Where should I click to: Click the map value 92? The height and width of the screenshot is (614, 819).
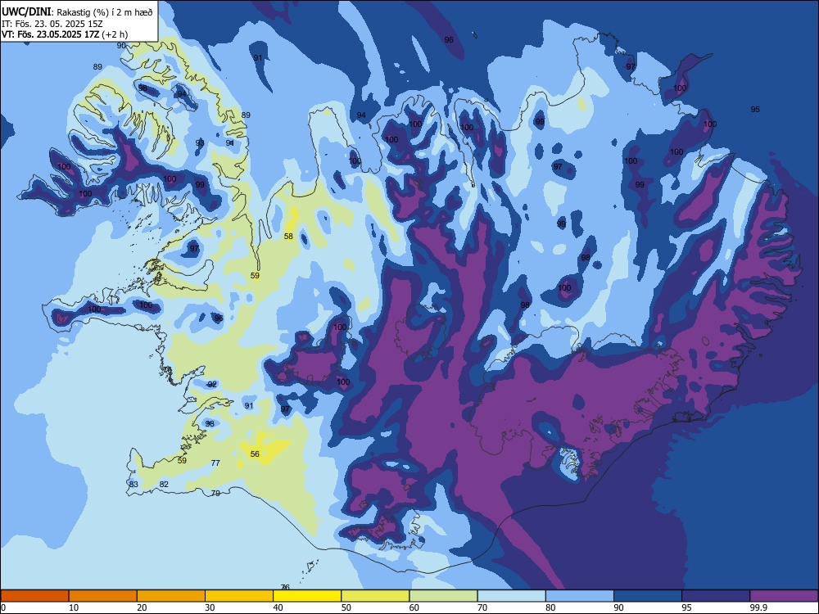click(212, 384)
